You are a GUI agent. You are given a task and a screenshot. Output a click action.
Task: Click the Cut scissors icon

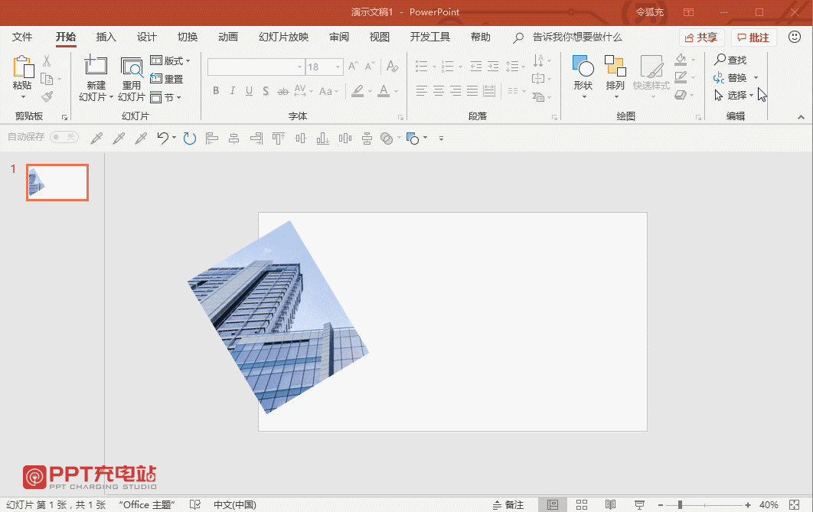(x=47, y=61)
